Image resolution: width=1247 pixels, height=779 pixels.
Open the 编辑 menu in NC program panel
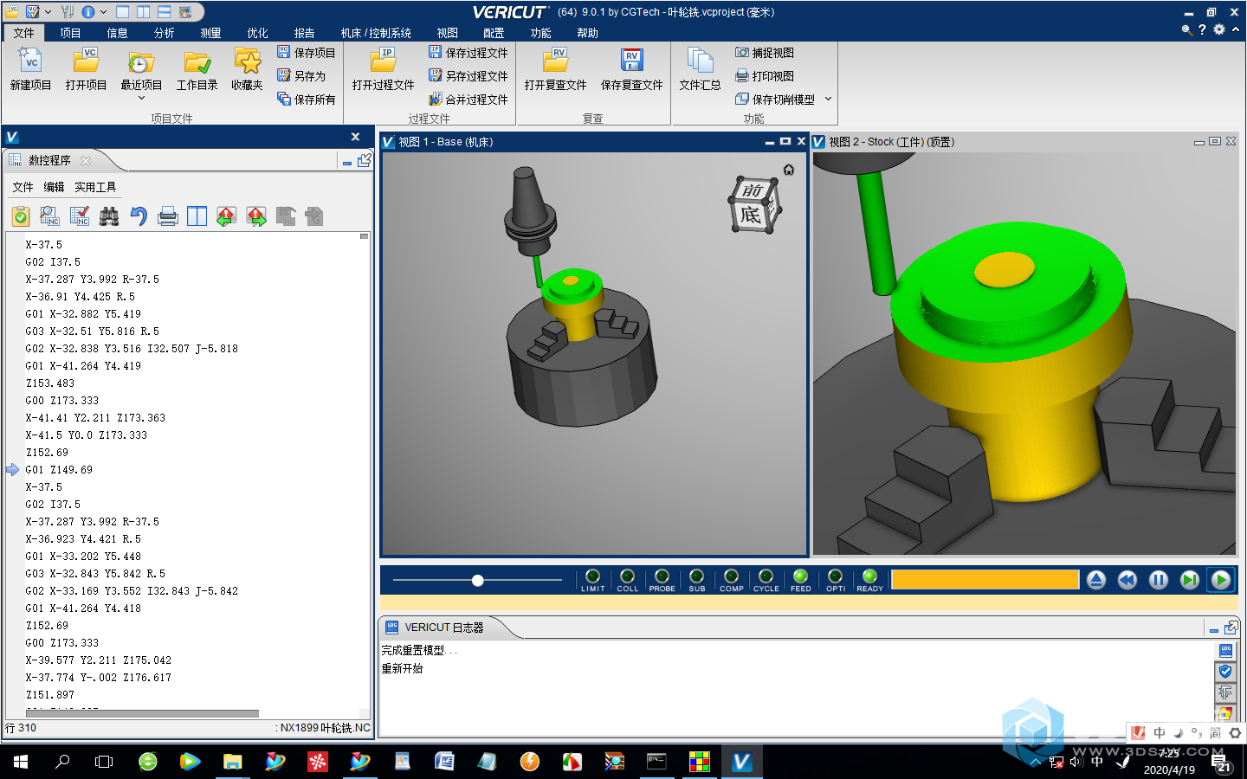pyautogui.click(x=54, y=187)
